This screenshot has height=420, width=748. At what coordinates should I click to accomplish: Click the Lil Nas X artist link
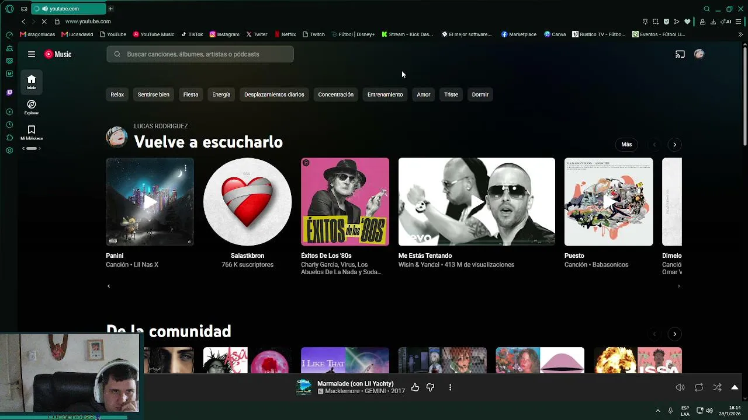coord(146,265)
